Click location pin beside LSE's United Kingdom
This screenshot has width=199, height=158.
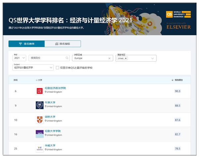point(45,92)
